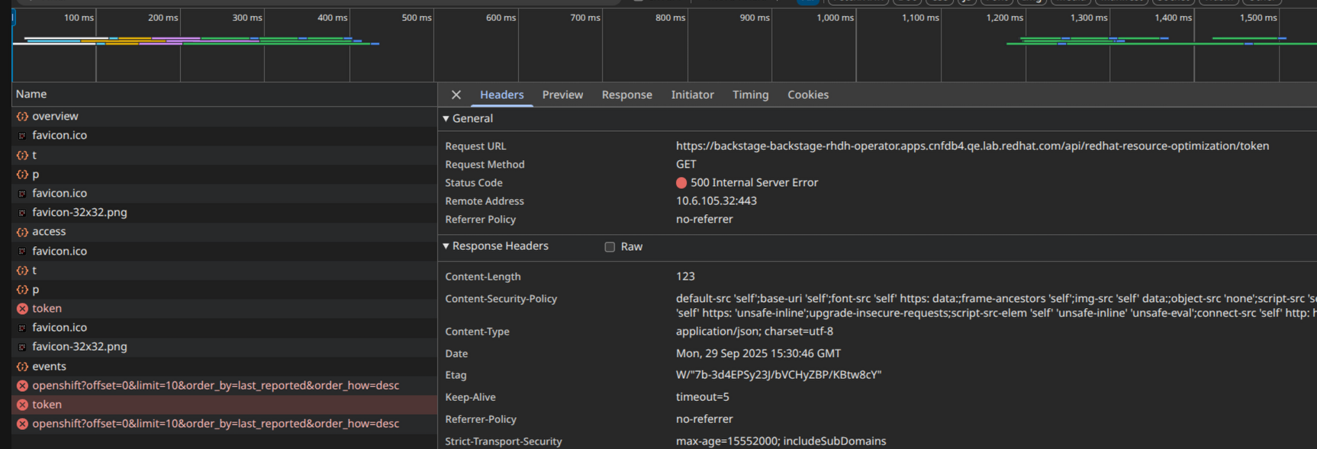Screen dimensions: 1317x449
Task: Go to the Initiator tab
Action: click(692, 95)
